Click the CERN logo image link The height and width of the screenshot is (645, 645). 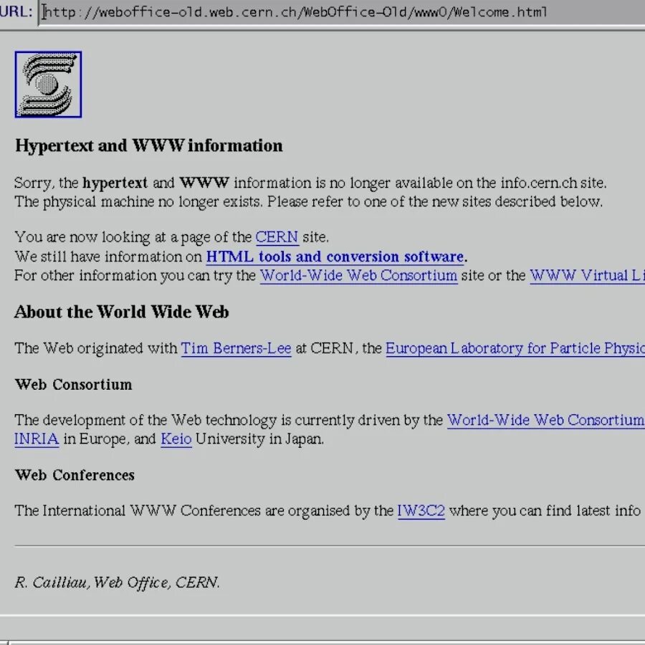tap(48, 85)
